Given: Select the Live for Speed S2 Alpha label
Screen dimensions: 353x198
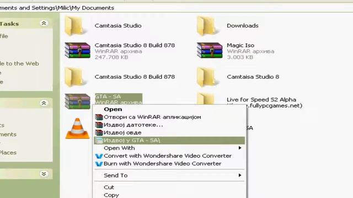Looking at the screenshot, I should tap(261, 100).
